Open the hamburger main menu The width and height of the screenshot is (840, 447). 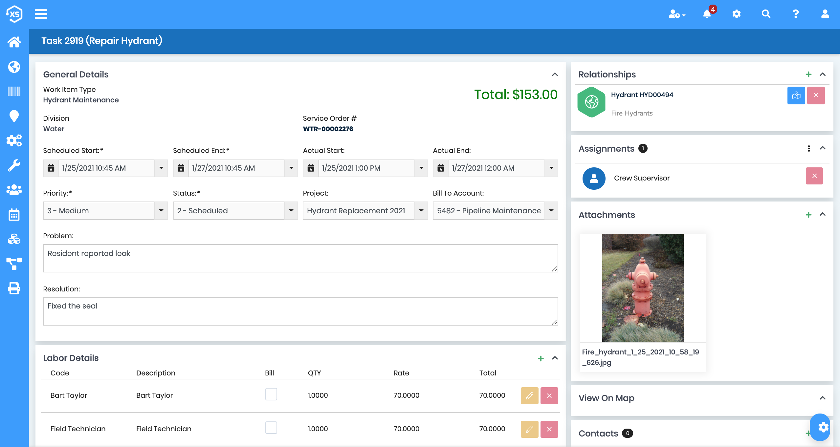coord(41,14)
